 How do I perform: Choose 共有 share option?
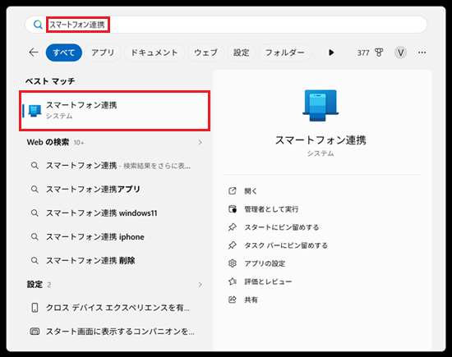click(251, 300)
